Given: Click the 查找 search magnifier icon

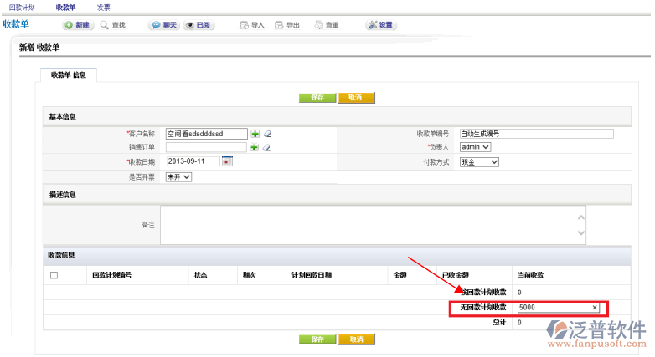Looking at the screenshot, I should click(x=106, y=25).
